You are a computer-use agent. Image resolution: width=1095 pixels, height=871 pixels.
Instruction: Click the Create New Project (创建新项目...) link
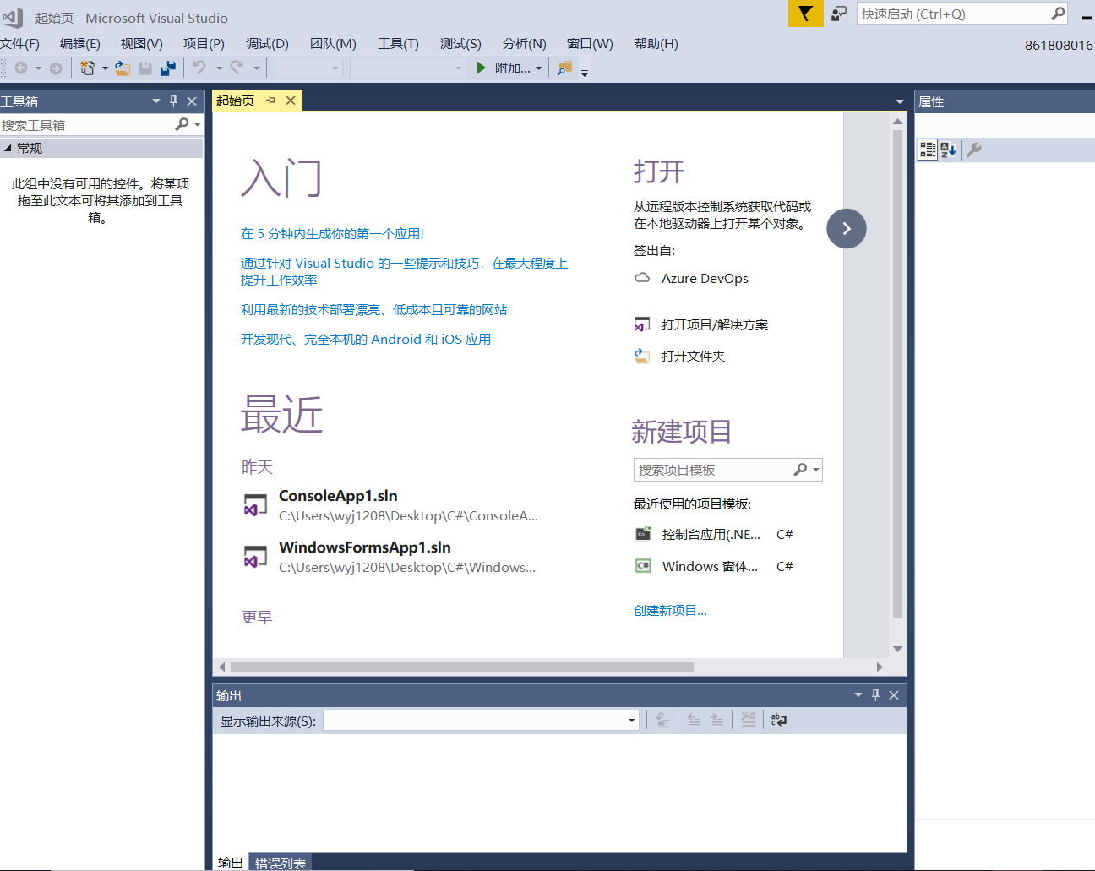(x=670, y=610)
